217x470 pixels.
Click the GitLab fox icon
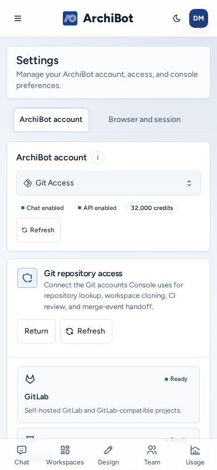pyautogui.click(x=30, y=379)
